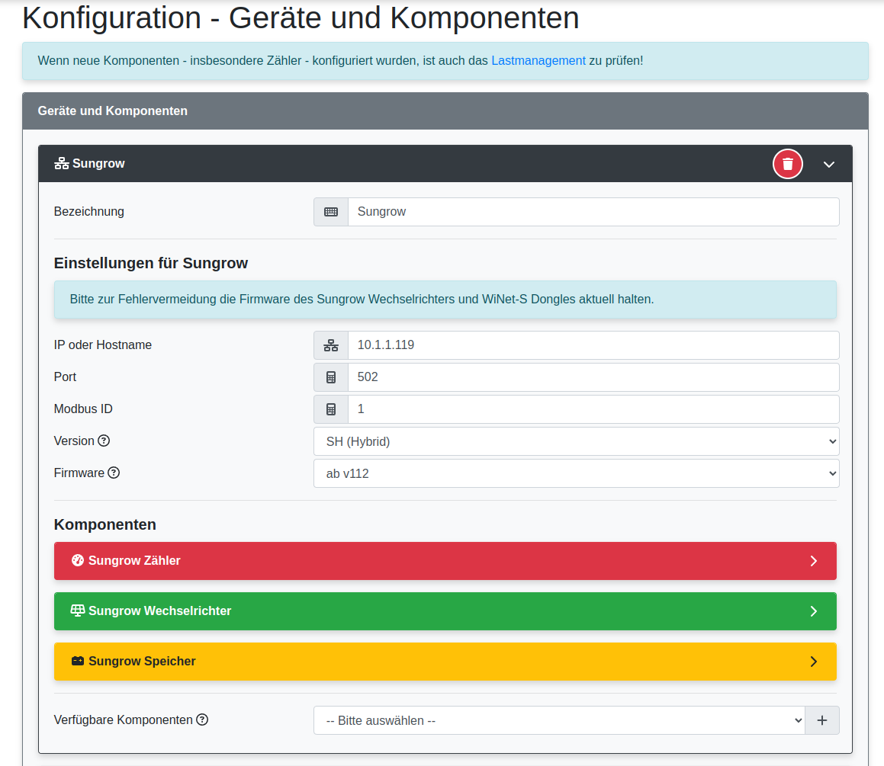The height and width of the screenshot is (766, 884).
Task: Expand the Sungrow Wechselrichter component chevron
Action: tap(814, 611)
